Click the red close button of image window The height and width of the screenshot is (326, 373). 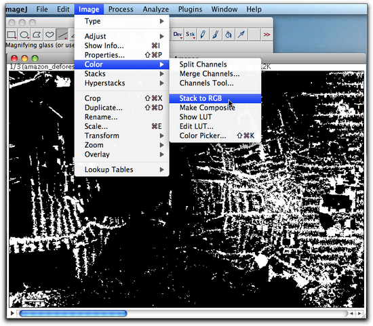tap(14, 58)
